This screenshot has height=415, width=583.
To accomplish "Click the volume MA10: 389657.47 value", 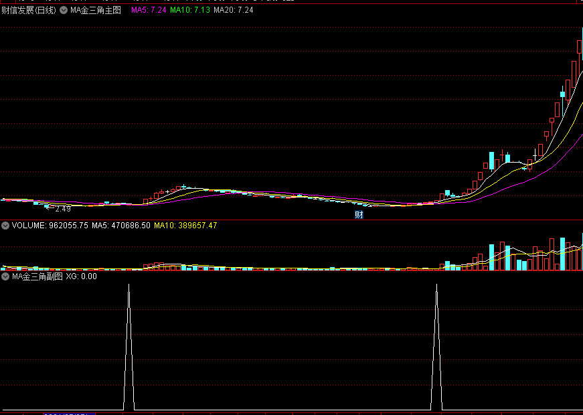I will tap(185, 226).
